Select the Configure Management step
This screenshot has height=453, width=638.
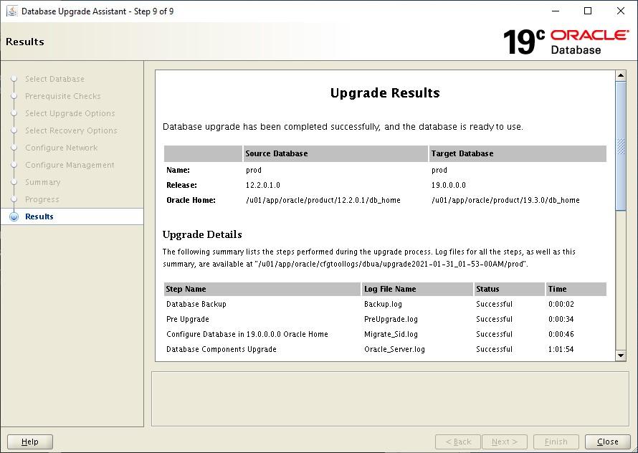(x=70, y=165)
